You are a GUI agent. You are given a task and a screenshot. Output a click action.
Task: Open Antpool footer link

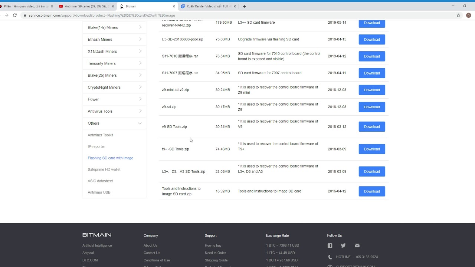coord(88,253)
